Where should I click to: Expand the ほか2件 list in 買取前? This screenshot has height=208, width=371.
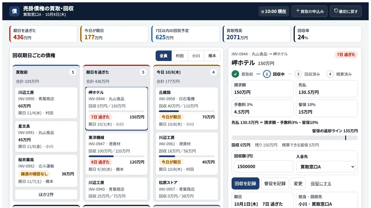(x=46, y=194)
